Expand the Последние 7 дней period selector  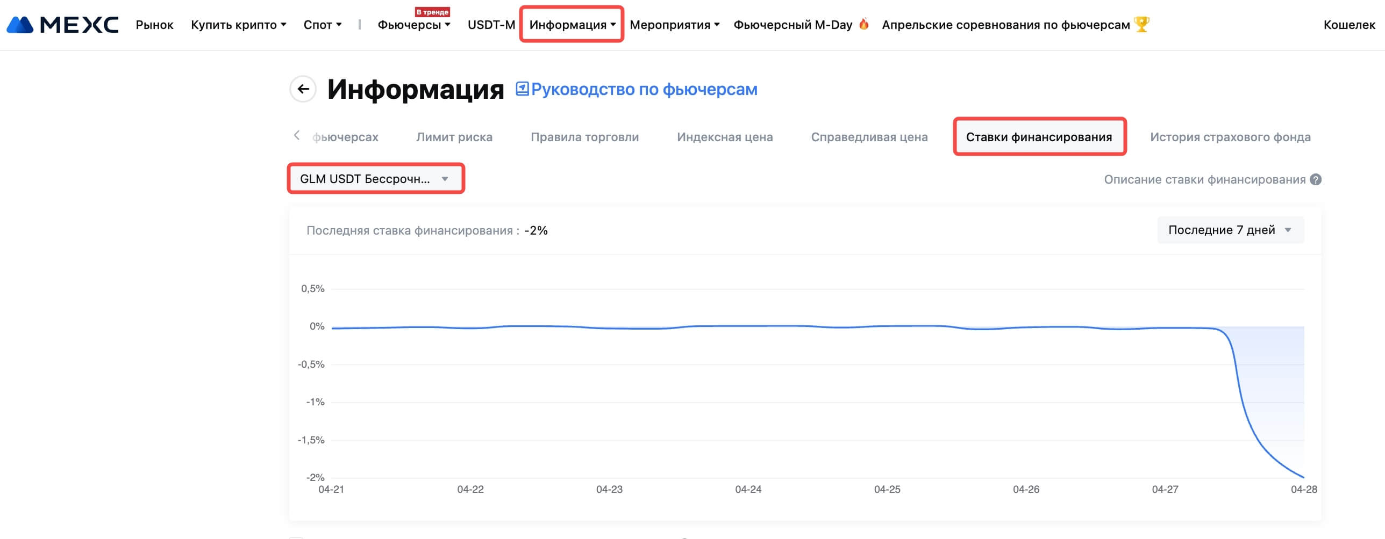[x=1230, y=230]
